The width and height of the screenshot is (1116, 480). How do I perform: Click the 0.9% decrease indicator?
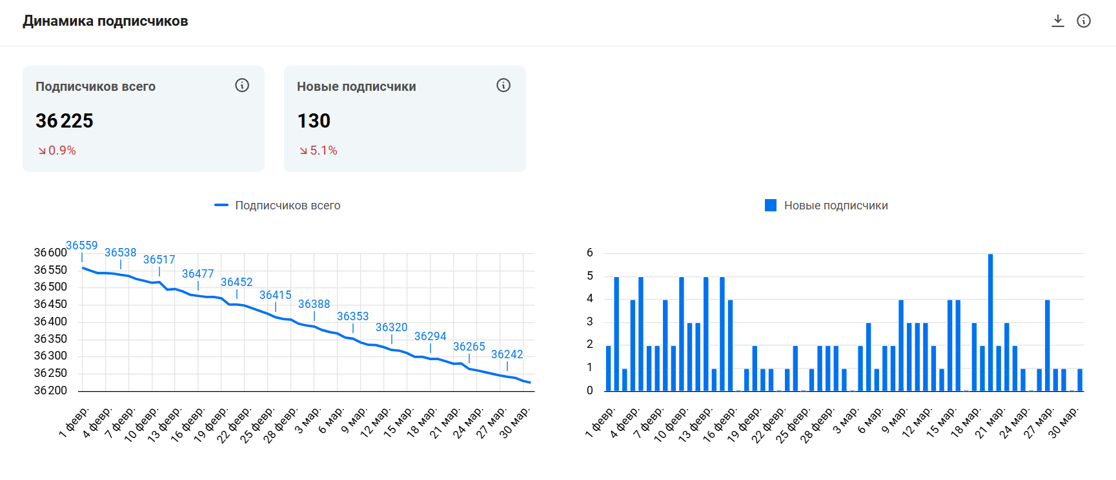point(57,150)
